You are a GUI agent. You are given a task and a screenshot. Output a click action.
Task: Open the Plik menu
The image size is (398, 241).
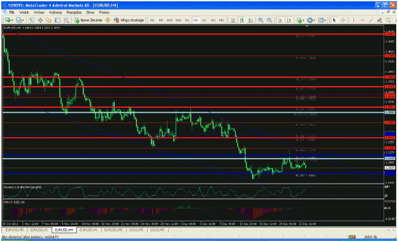click(11, 12)
